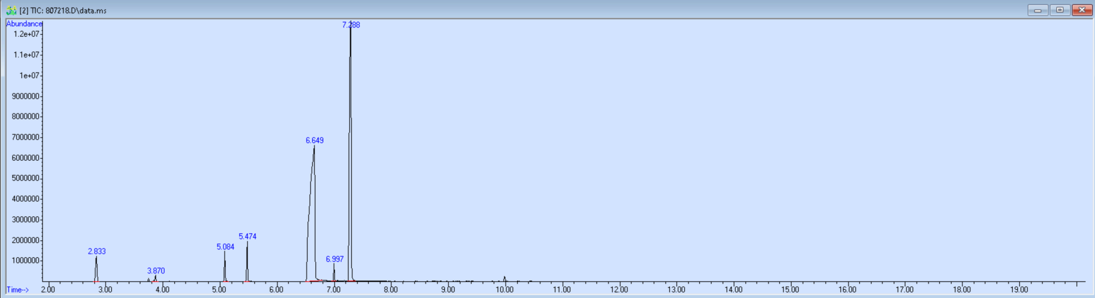Click the 8000000 abundance tick label
This screenshot has width=1095, height=298.
coord(25,116)
